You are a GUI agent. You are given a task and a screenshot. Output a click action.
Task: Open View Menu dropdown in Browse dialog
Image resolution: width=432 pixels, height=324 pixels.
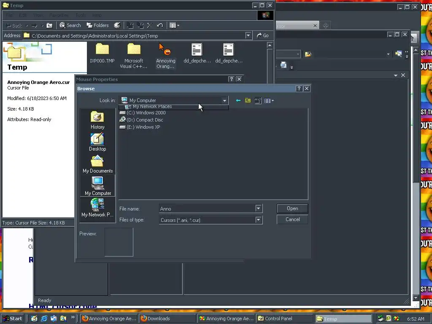point(269,100)
